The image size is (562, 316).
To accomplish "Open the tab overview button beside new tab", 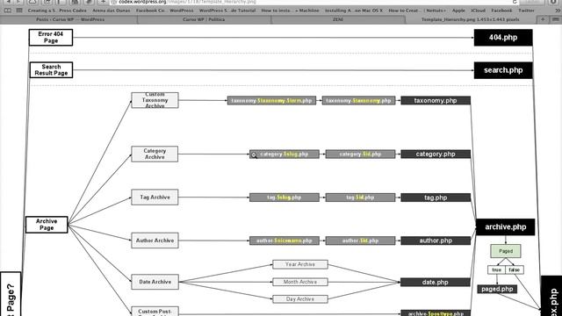I will (556, 19).
